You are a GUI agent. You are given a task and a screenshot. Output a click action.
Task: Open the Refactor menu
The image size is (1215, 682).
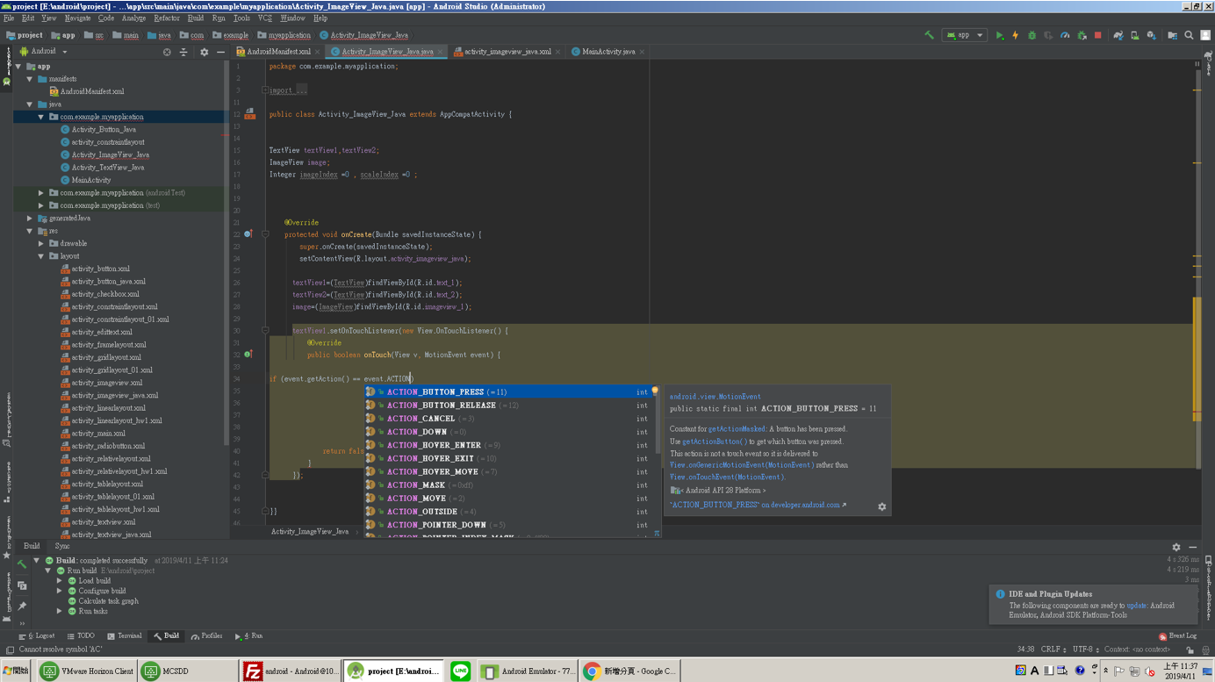(167, 18)
